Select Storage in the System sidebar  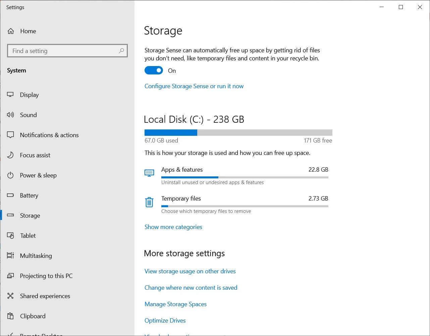30,215
